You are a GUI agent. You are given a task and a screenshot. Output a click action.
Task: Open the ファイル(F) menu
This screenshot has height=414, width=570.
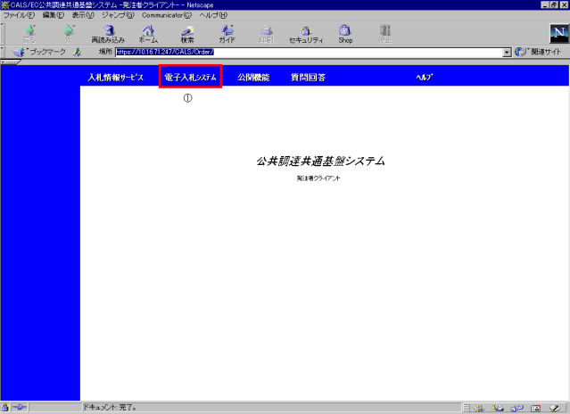tap(20, 15)
